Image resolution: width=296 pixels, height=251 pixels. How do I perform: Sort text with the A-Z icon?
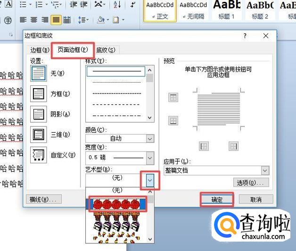[117, 4]
